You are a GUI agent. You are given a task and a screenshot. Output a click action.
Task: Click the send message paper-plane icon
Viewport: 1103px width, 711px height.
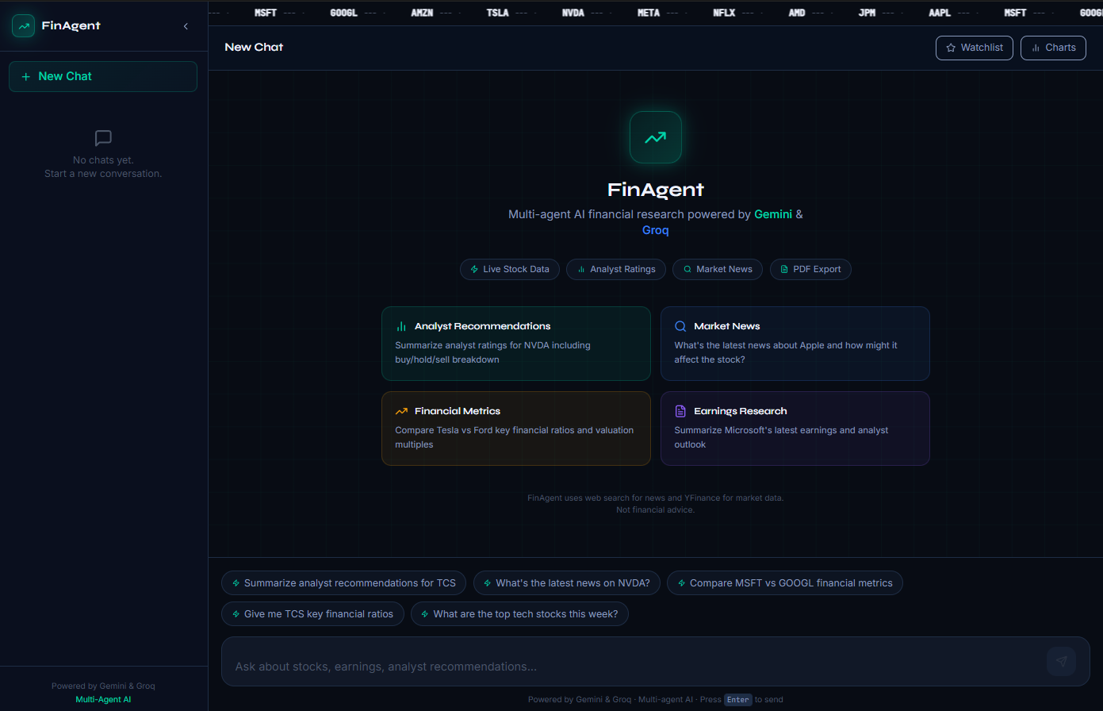point(1061,661)
